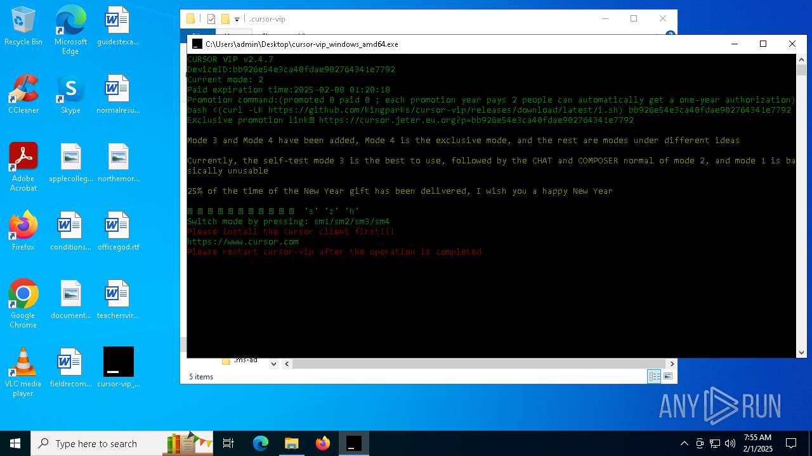The image size is (812, 456).
Task: Select the northernor image file on the desktop
Action: point(118,163)
